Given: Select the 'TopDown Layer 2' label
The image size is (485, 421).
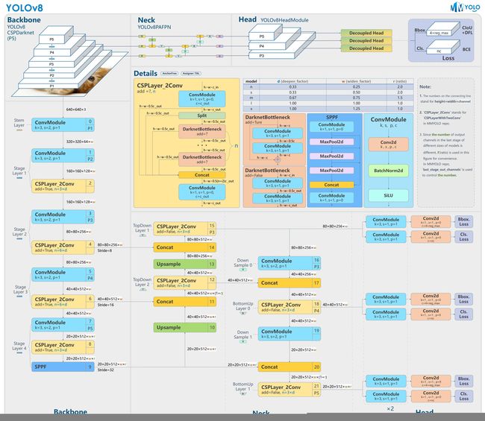Looking at the screenshot, I should pyautogui.click(x=143, y=282).
